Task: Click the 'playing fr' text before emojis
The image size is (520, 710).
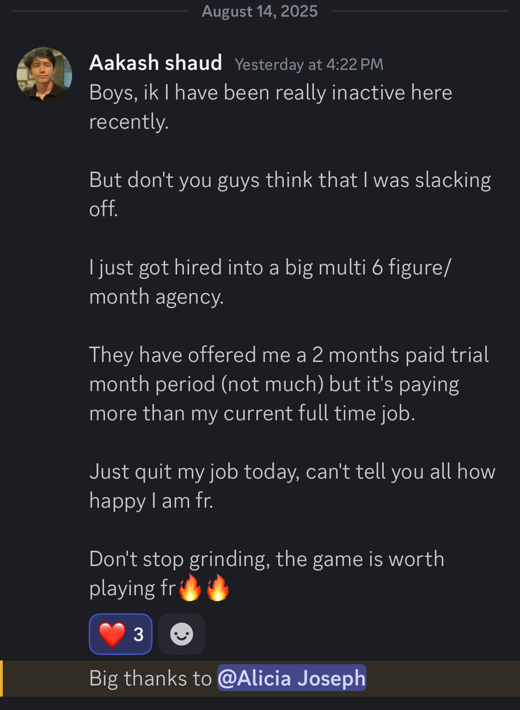Action: point(132,588)
